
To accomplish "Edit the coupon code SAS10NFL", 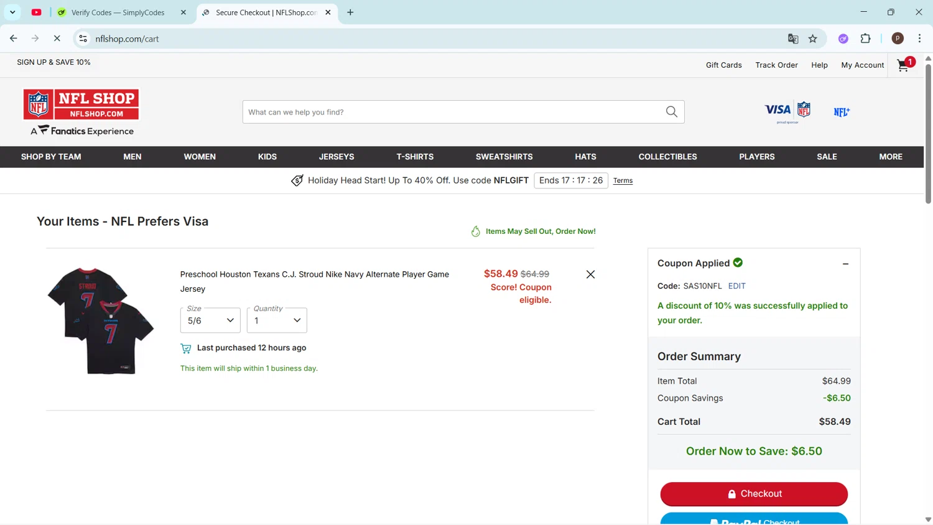I will pos(736,286).
